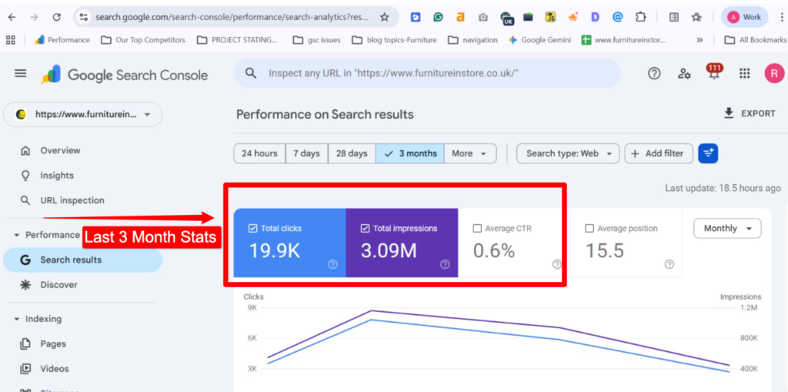The image size is (788, 392).
Task: Enable the Average position metric
Action: coord(589,229)
